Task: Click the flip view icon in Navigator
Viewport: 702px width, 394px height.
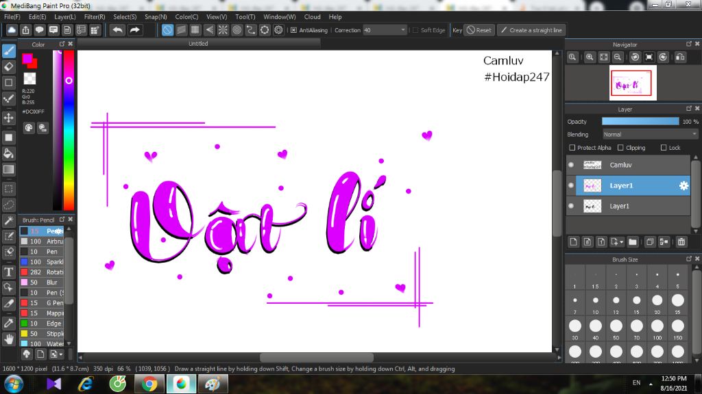Action: [x=680, y=57]
